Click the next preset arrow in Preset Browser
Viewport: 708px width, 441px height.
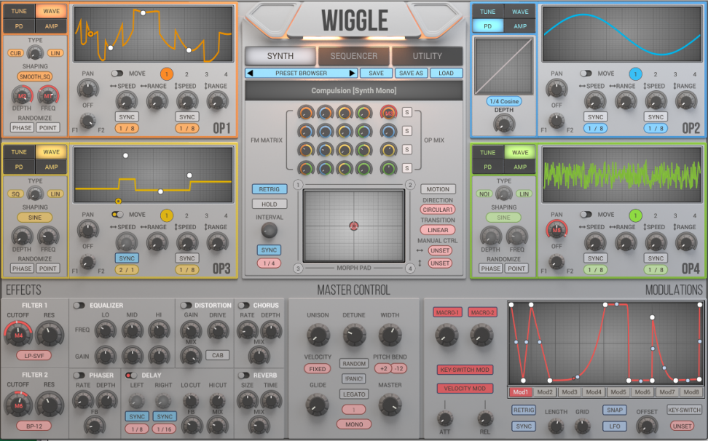click(353, 73)
